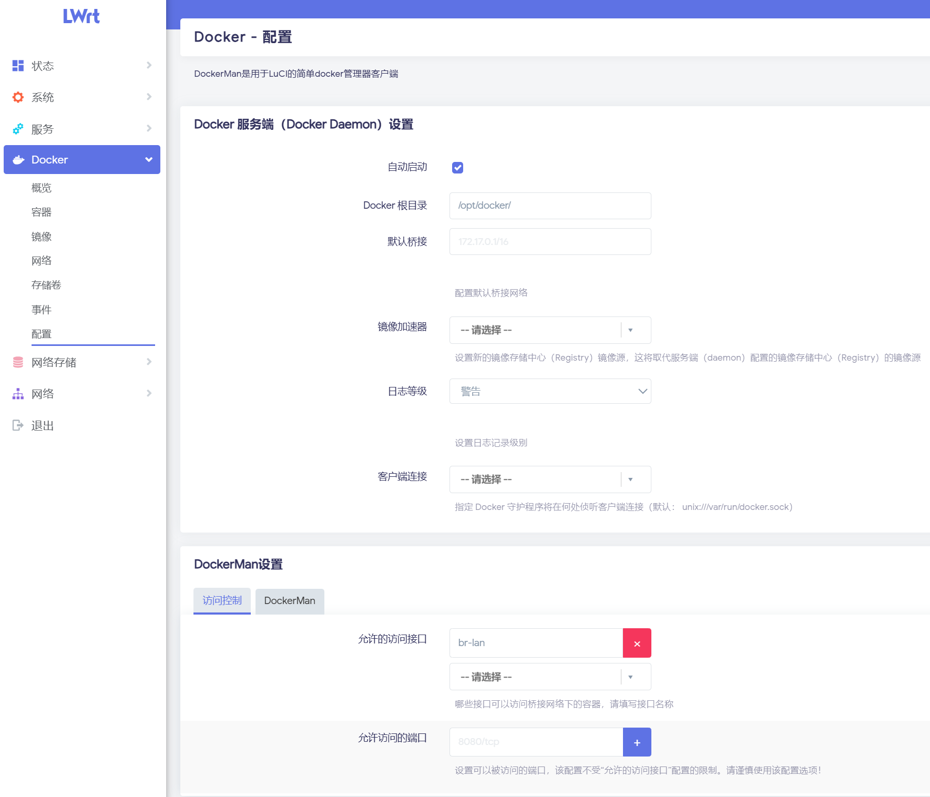
Task: Open Docker 网络 submenu item
Action: [x=42, y=261]
